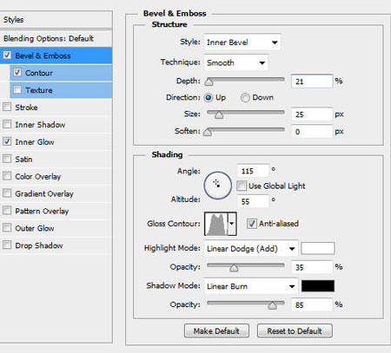Image resolution: width=391 pixels, height=353 pixels.
Task: Open the Outer Glow style settings
Action: click(x=56, y=228)
